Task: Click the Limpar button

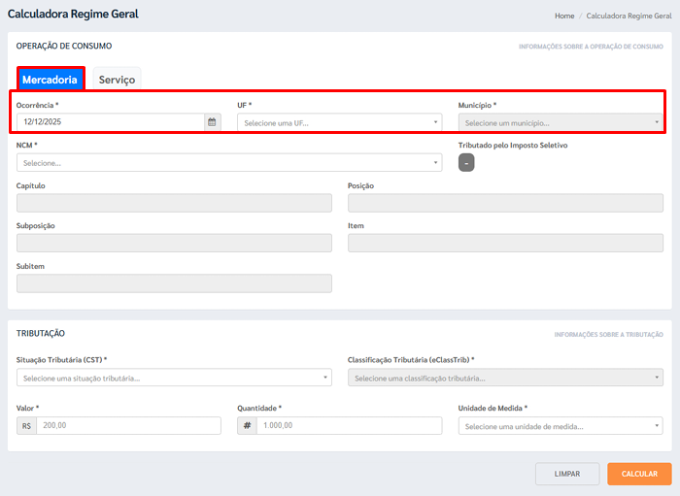Action: (x=567, y=474)
